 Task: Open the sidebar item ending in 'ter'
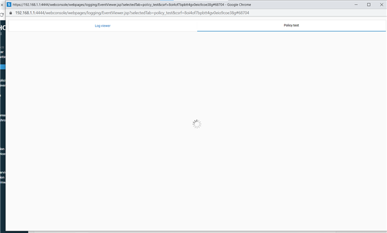click(x=2, y=52)
